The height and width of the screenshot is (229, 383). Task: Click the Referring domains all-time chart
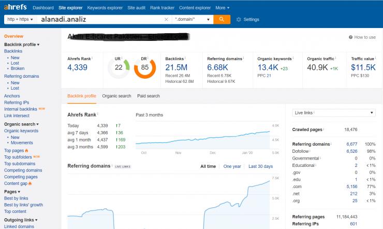169,202
